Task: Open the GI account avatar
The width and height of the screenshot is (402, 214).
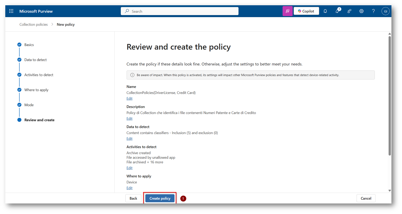Action: (385, 11)
